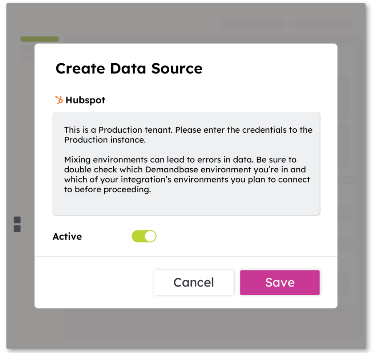Click the Mixing environments warning paragraph
372x353 pixels.
187,175
